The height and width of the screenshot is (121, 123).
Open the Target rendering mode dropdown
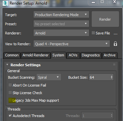(x=61, y=15)
